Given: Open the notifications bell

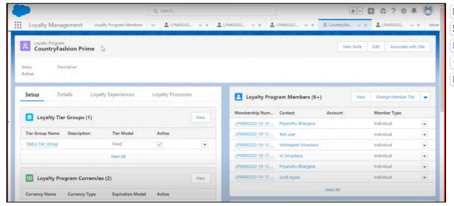Looking at the screenshot, I should point(413,11).
